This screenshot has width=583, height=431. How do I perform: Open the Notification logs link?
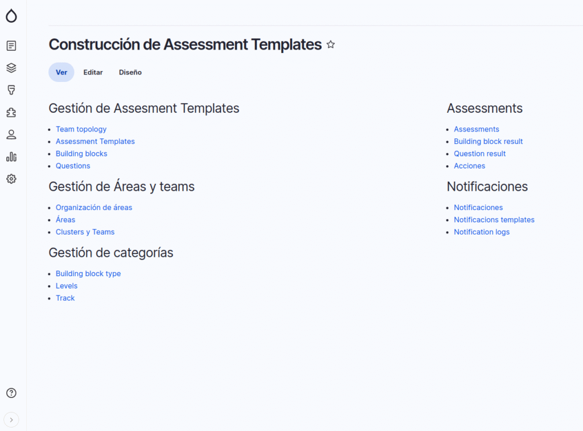482,232
